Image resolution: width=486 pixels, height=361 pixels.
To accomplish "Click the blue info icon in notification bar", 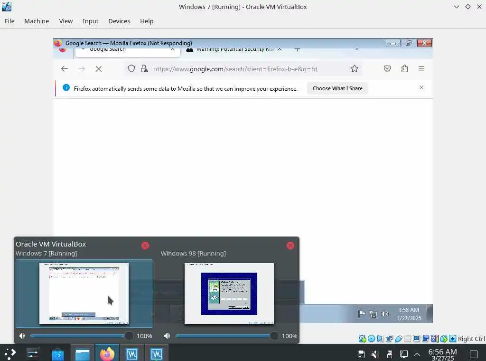I will tap(66, 88).
